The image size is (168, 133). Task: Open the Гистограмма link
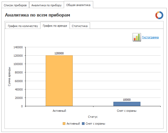(150, 37)
